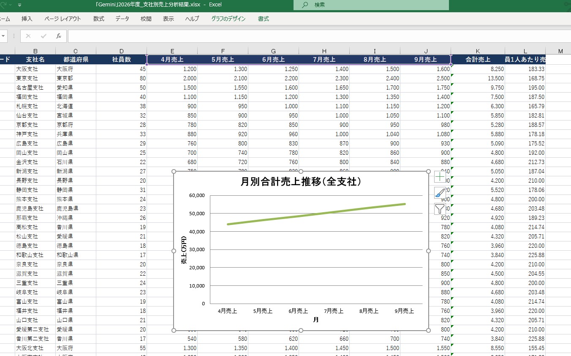
Task: Select the horizontal axis title 月
Action: 315,320
